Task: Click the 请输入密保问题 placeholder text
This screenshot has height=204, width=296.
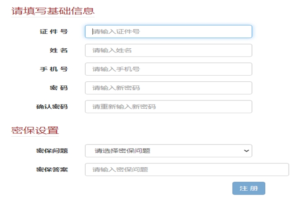Action: click(120, 170)
